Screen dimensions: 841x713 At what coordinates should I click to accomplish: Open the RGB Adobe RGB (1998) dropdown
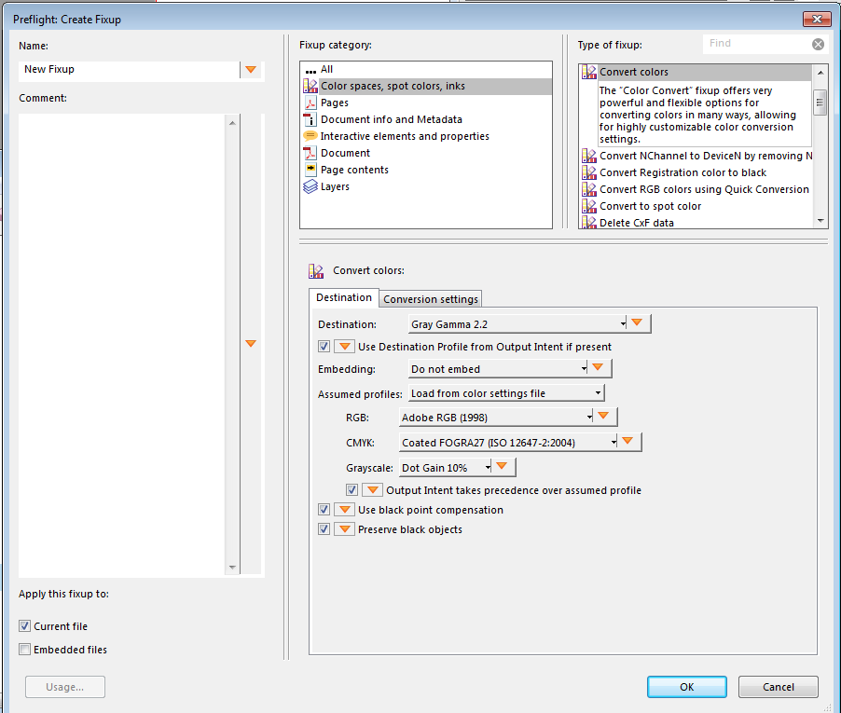(496, 417)
